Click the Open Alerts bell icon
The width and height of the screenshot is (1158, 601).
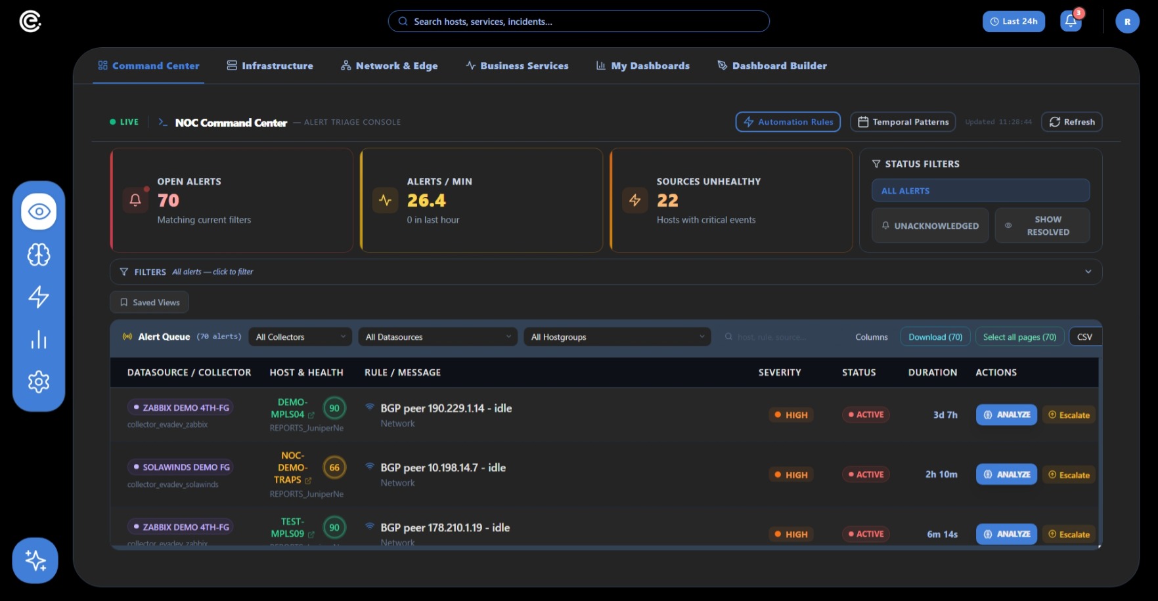pos(135,200)
